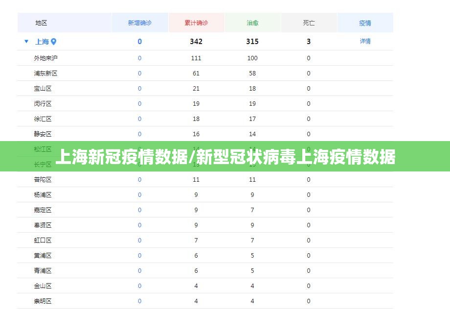Viewport: 450px width, 313px height.
Task: Select the 浦东新区 row
Action: click(46, 73)
